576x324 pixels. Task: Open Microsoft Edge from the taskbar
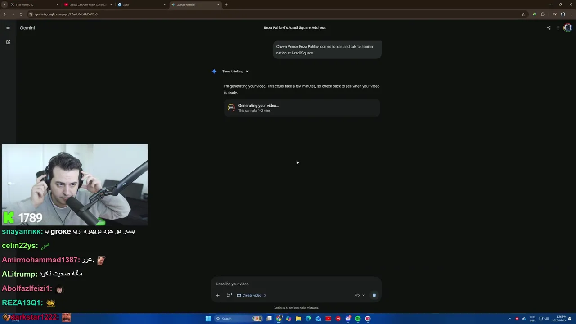[x=308, y=319]
